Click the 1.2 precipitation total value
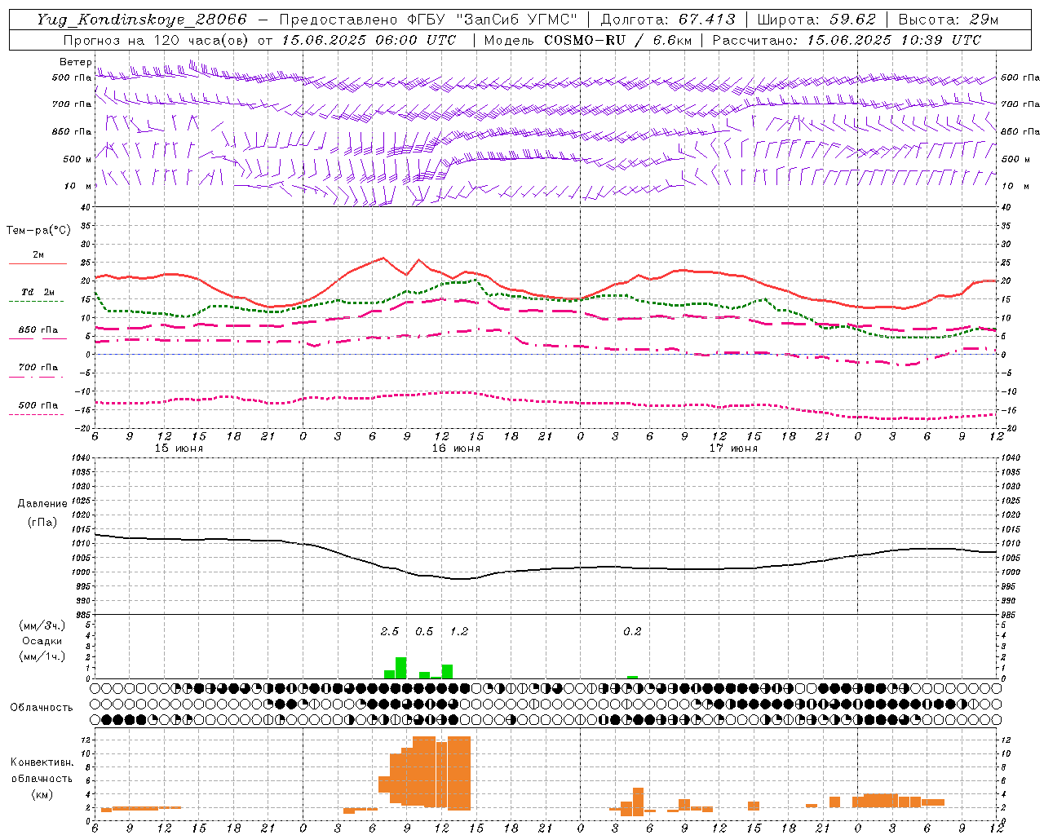 (x=459, y=631)
